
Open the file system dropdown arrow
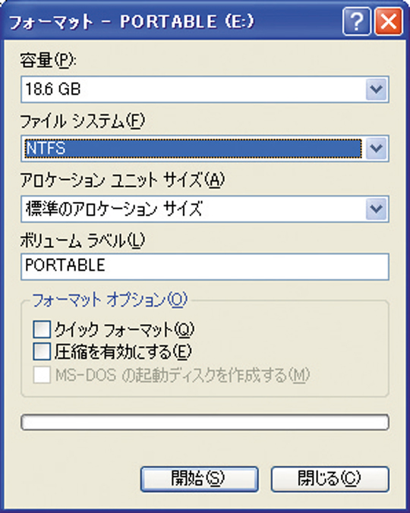point(376,149)
